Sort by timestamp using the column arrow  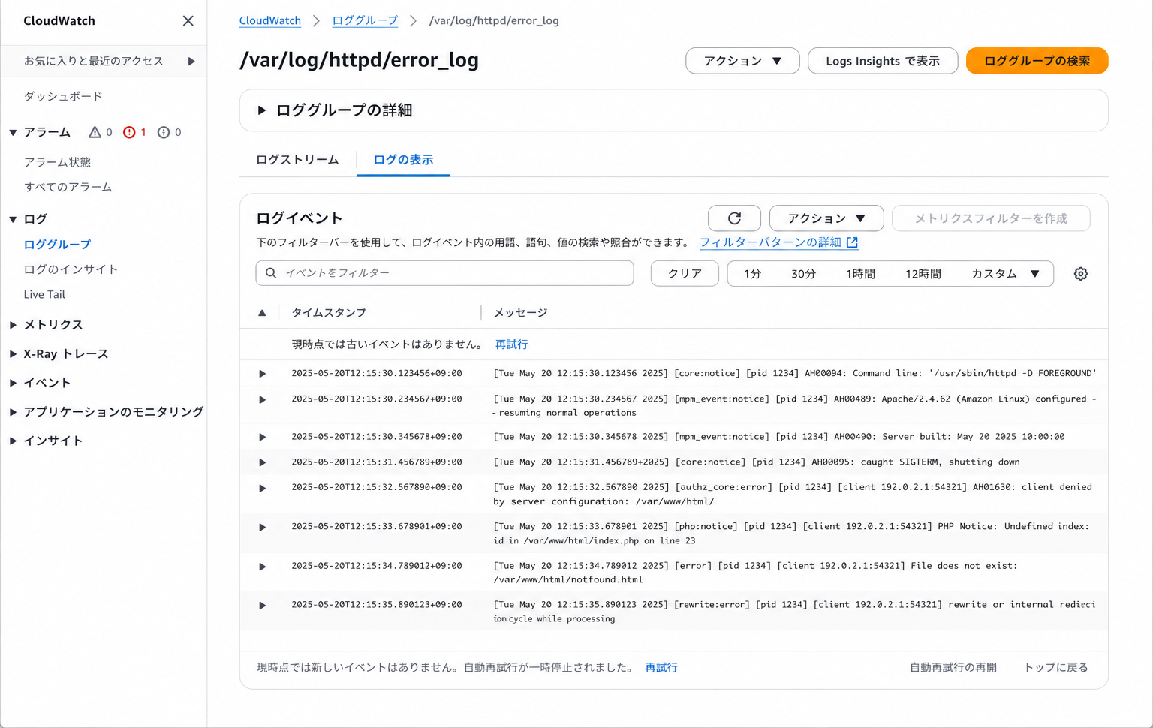(262, 313)
